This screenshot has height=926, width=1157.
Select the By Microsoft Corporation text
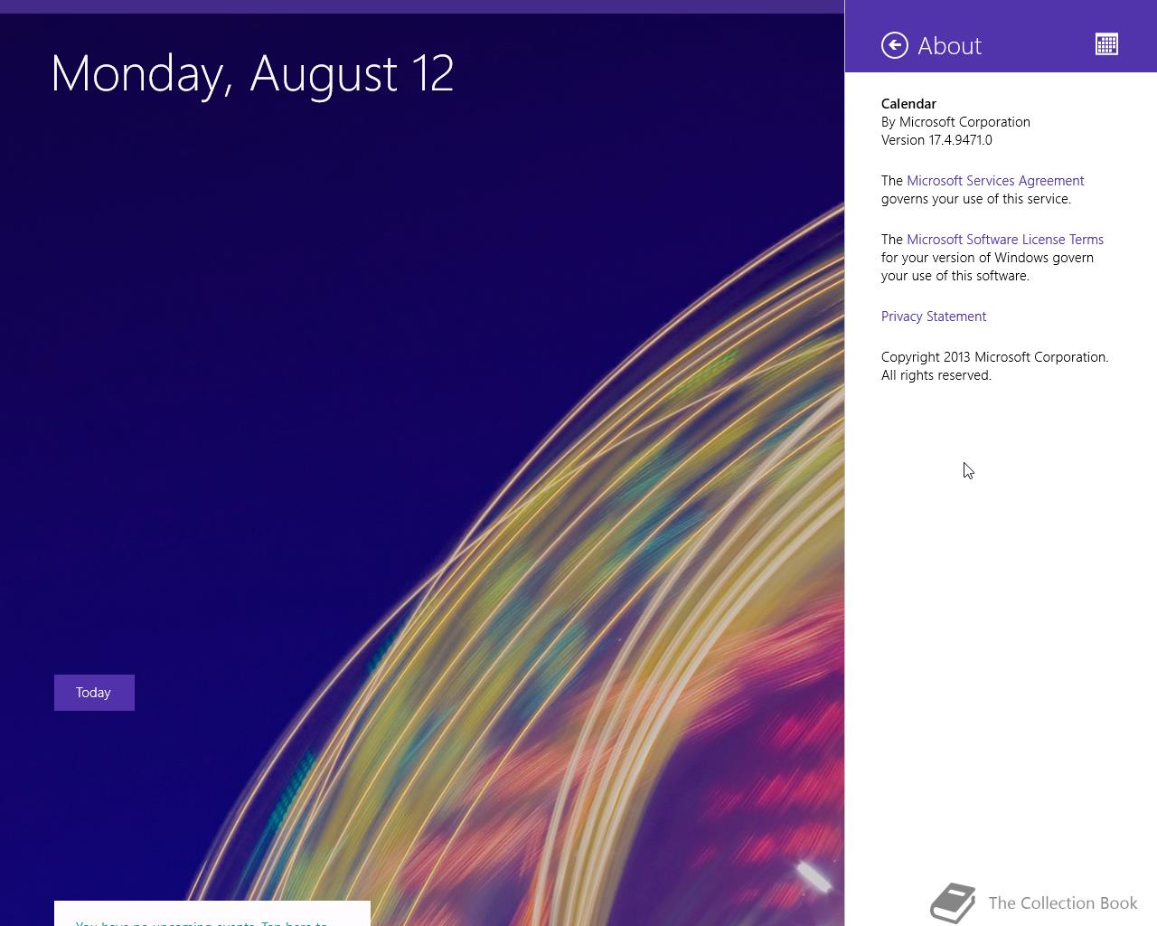coord(955,122)
